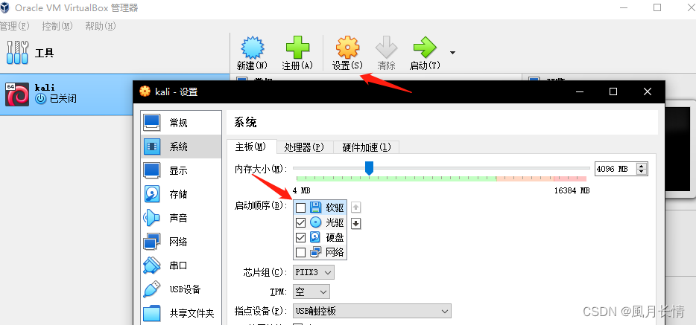
Task: Click the 内存大小 memory slider handle
Action: (x=369, y=168)
